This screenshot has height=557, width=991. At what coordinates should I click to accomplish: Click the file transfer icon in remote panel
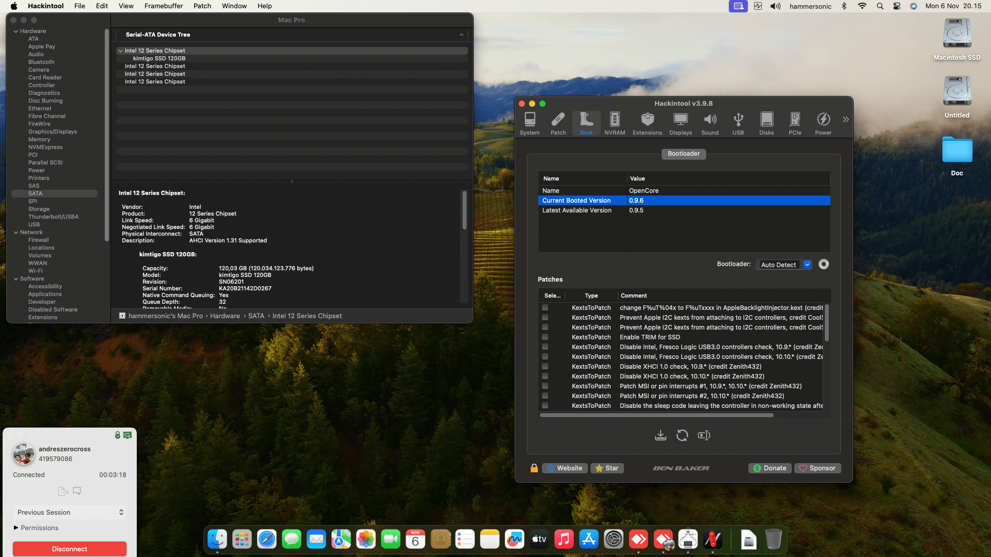coord(63,491)
